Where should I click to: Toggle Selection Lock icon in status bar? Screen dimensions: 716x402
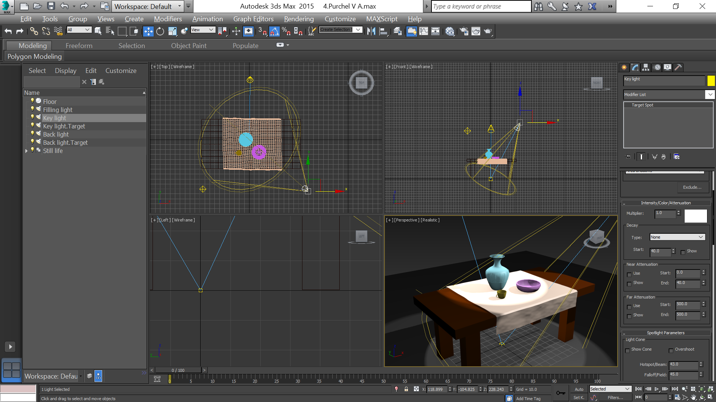coord(406,389)
